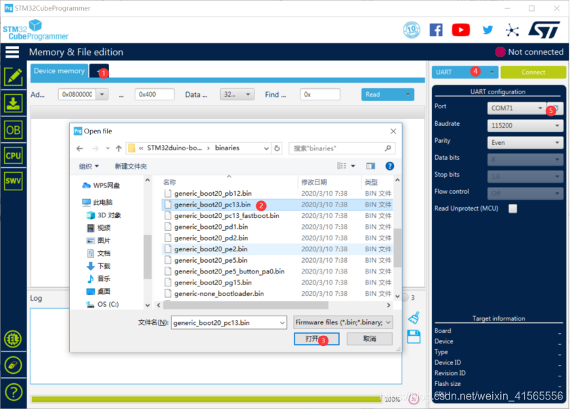Sort by the 修改日期 date column
Image resolution: width=570 pixels, height=409 pixels.
coord(314,182)
